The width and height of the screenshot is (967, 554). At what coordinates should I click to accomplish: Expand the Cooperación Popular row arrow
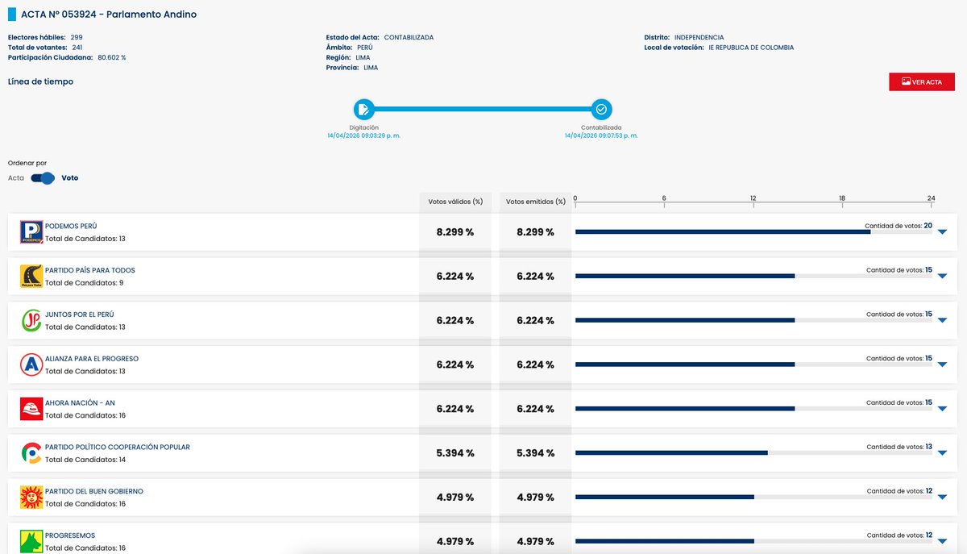coord(942,453)
